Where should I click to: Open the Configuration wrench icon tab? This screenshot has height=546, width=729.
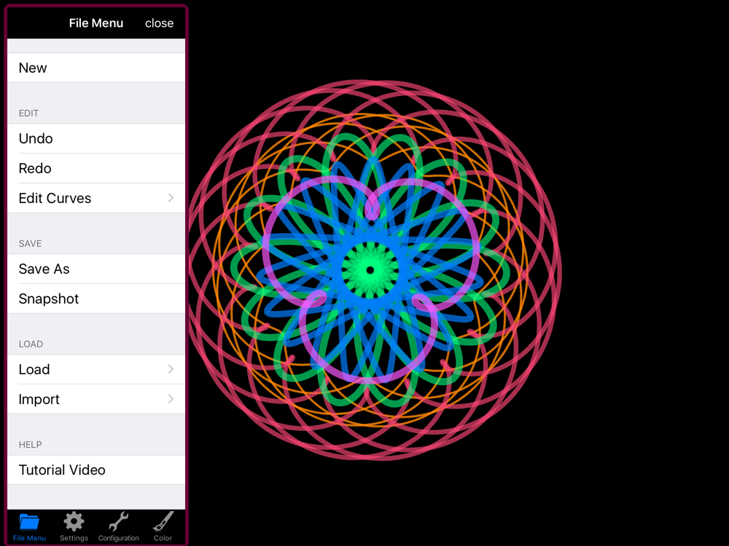[119, 526]
